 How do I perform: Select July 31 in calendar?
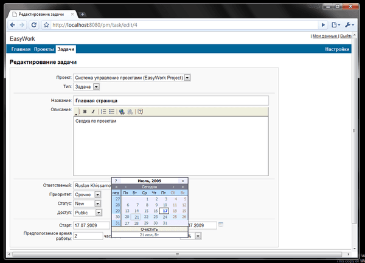165,223
